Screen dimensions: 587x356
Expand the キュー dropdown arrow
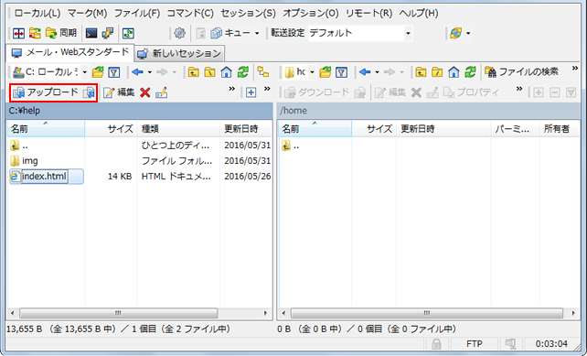pyautogui.click(x=257, y=33)
